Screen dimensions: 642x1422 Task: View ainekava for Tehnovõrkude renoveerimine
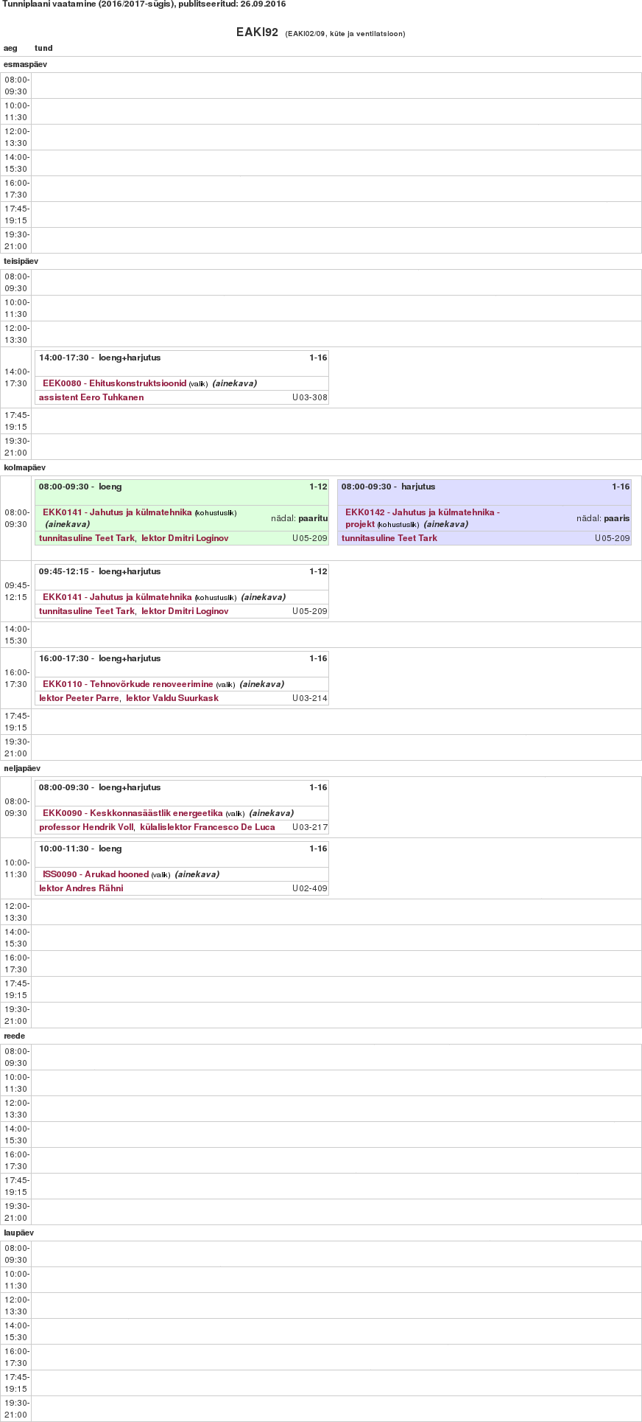tap(261, 684)
